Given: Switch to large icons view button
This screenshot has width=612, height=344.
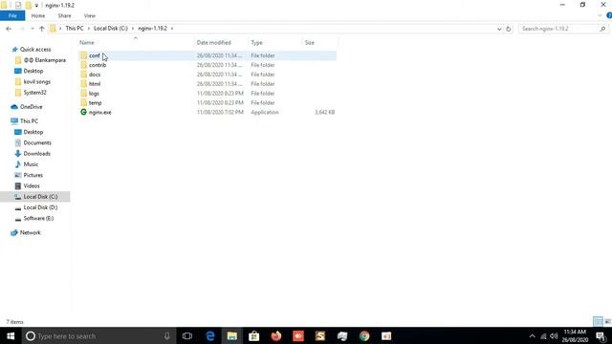Looking at the screenshot, I should (x=607, y=321).
